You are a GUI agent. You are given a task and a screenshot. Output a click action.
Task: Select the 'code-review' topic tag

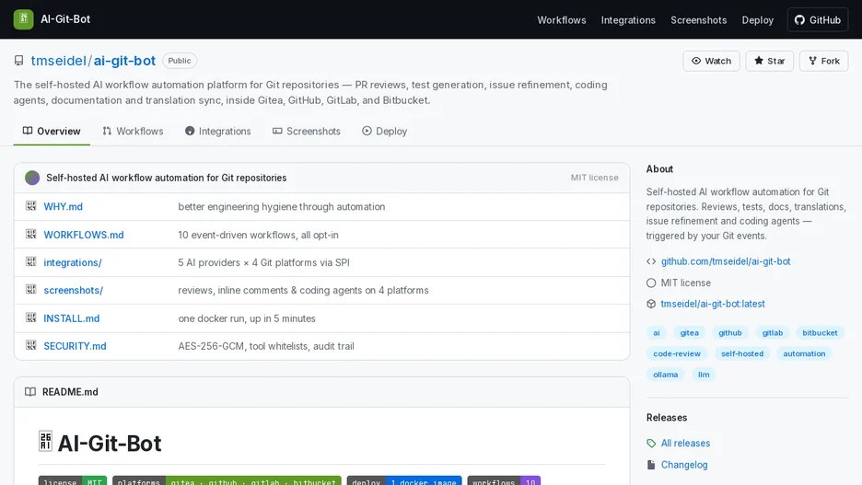tap(677, 353)
